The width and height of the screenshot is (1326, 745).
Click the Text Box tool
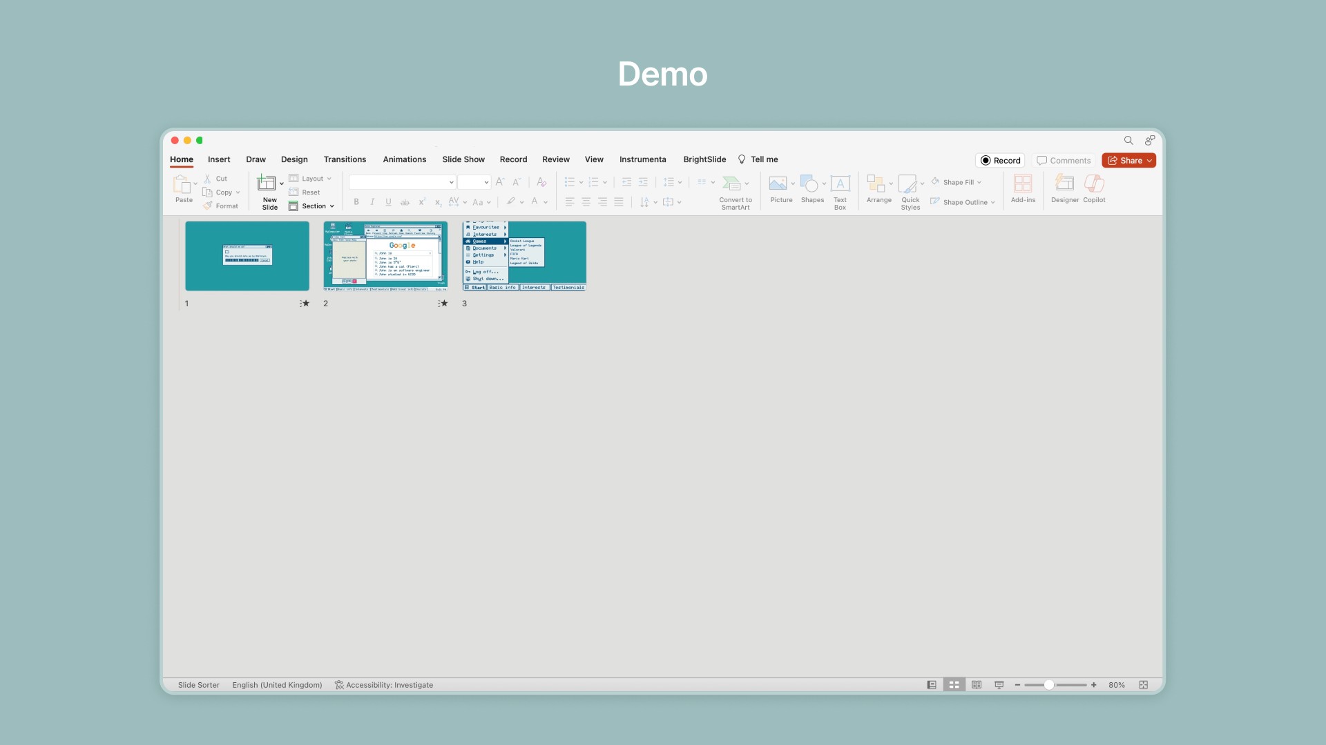click(x=840, y=184)
